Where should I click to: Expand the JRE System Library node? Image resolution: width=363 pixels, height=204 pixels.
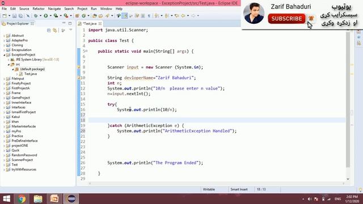pos(9,59)
